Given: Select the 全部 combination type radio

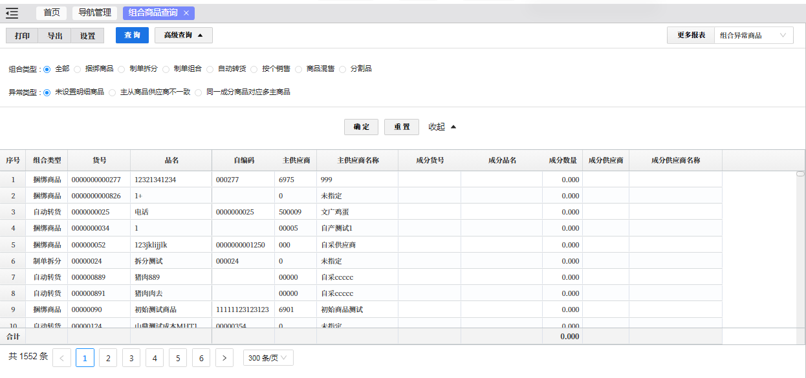Looking at the screenshot, I should (47, 68).
